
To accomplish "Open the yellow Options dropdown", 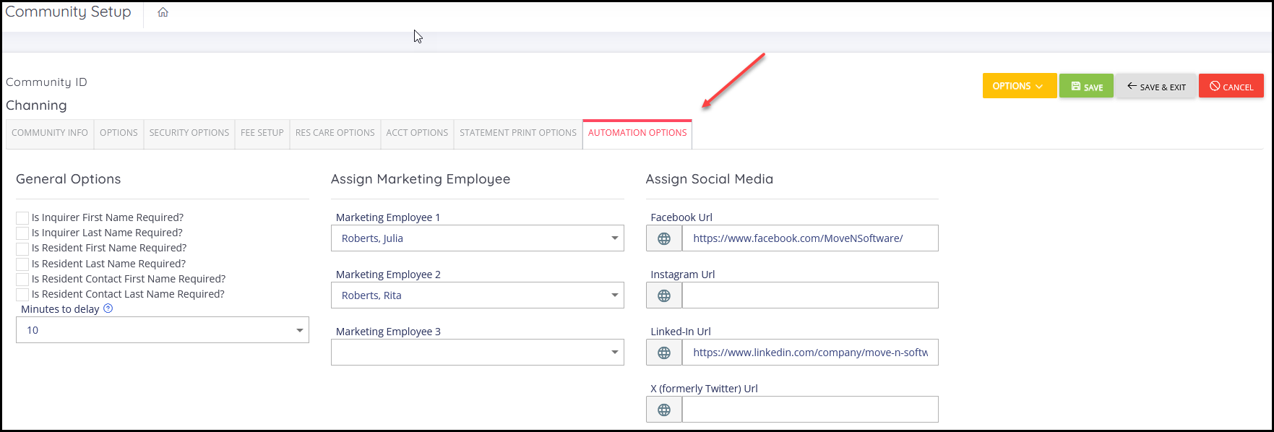I will click(x=1019, y=86).
